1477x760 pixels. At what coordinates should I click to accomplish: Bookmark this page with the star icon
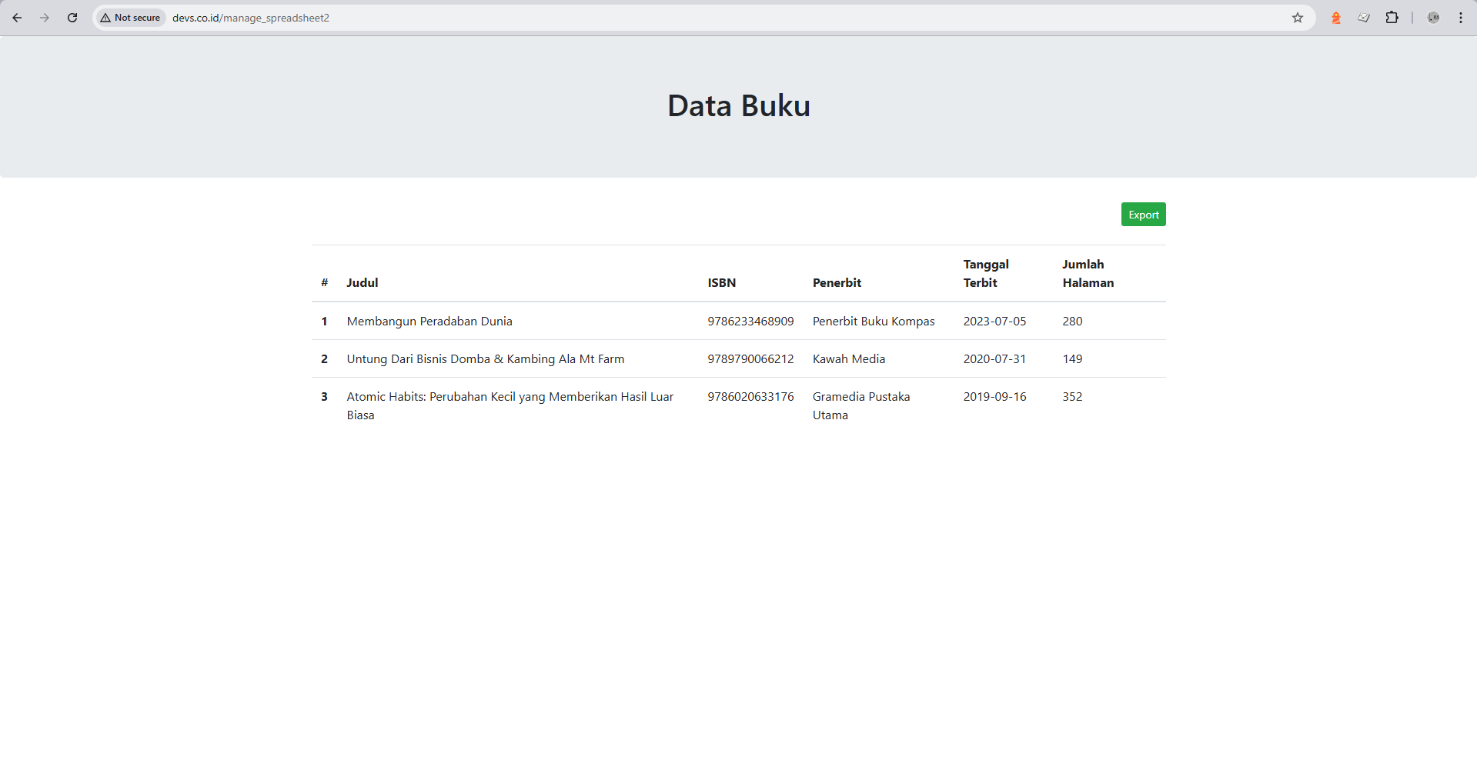coord(1298,18)
